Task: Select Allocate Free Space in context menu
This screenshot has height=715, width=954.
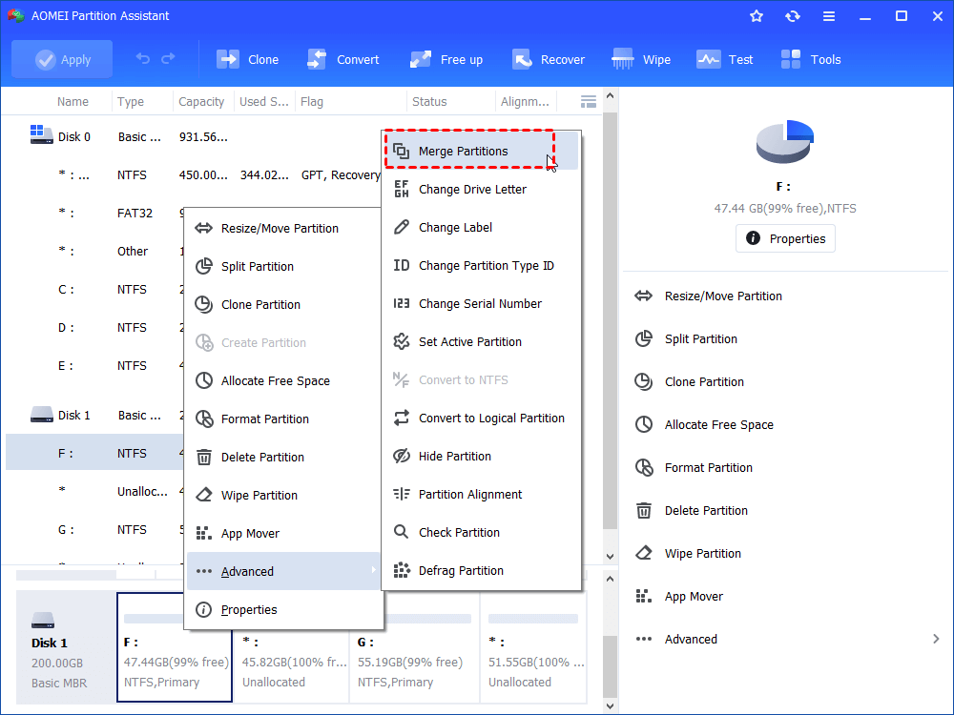Action: [x=283, y=380]
